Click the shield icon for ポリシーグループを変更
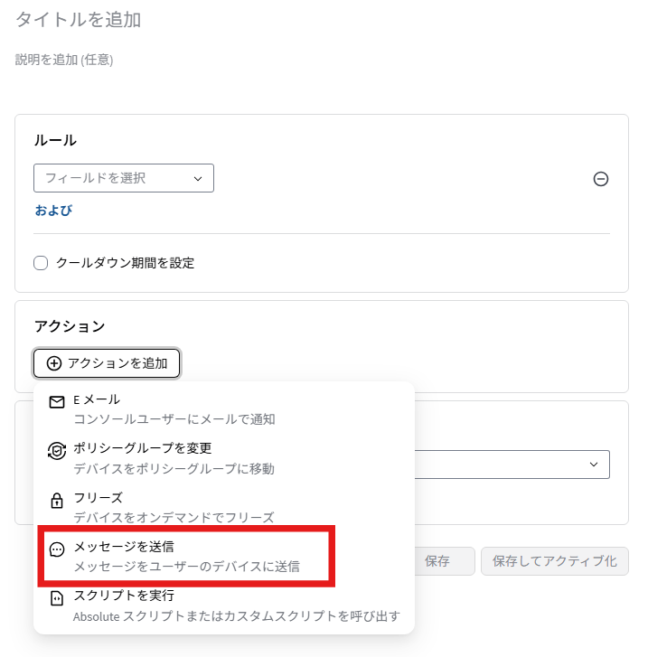Screen dimensions: 648x657 (x=57, y=451)
